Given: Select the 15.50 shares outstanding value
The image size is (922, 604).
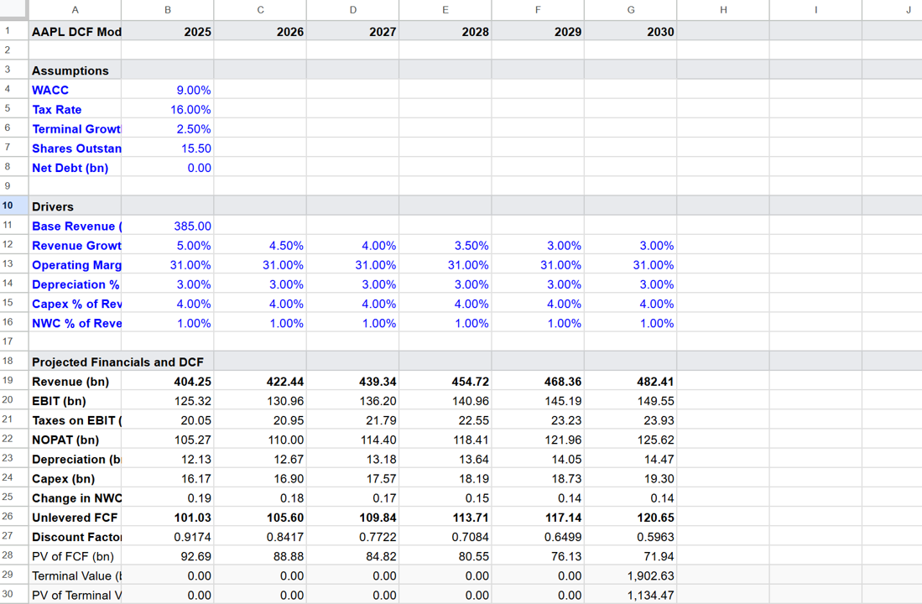Looking at the screenshot, I should (x=168, y=148).
